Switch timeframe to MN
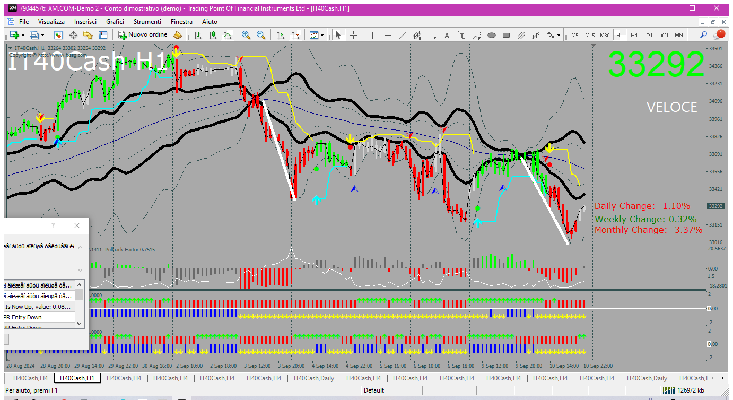This screenshot has height=400, width=733. (x=679, y=35)
